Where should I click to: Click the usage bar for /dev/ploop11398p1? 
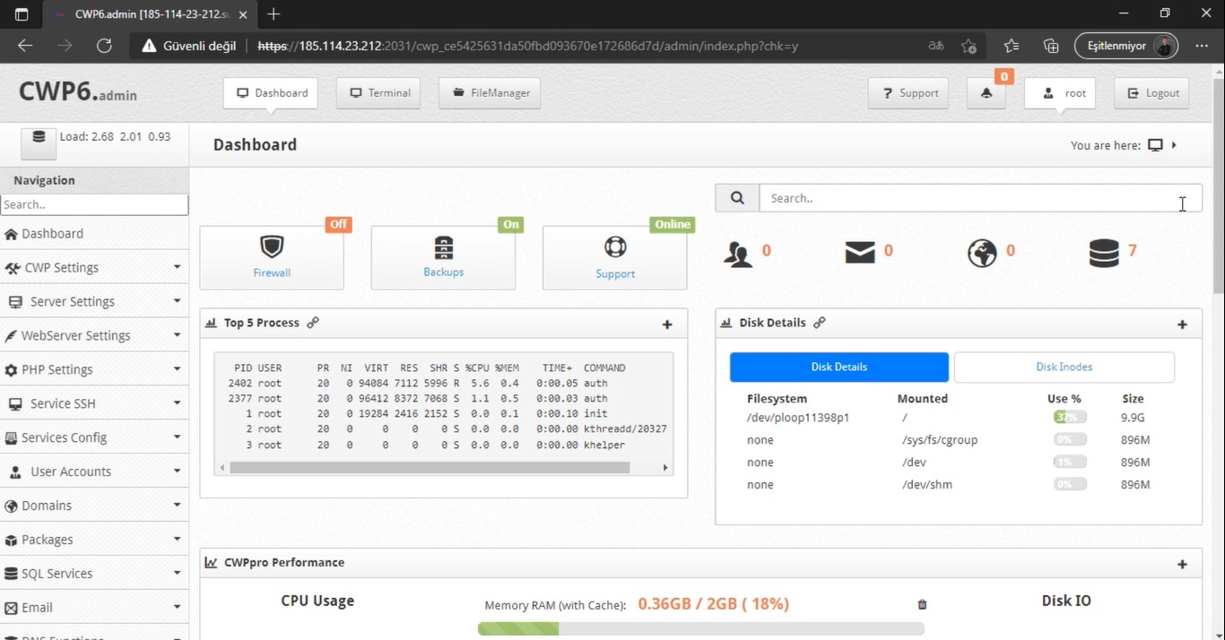1070,418
